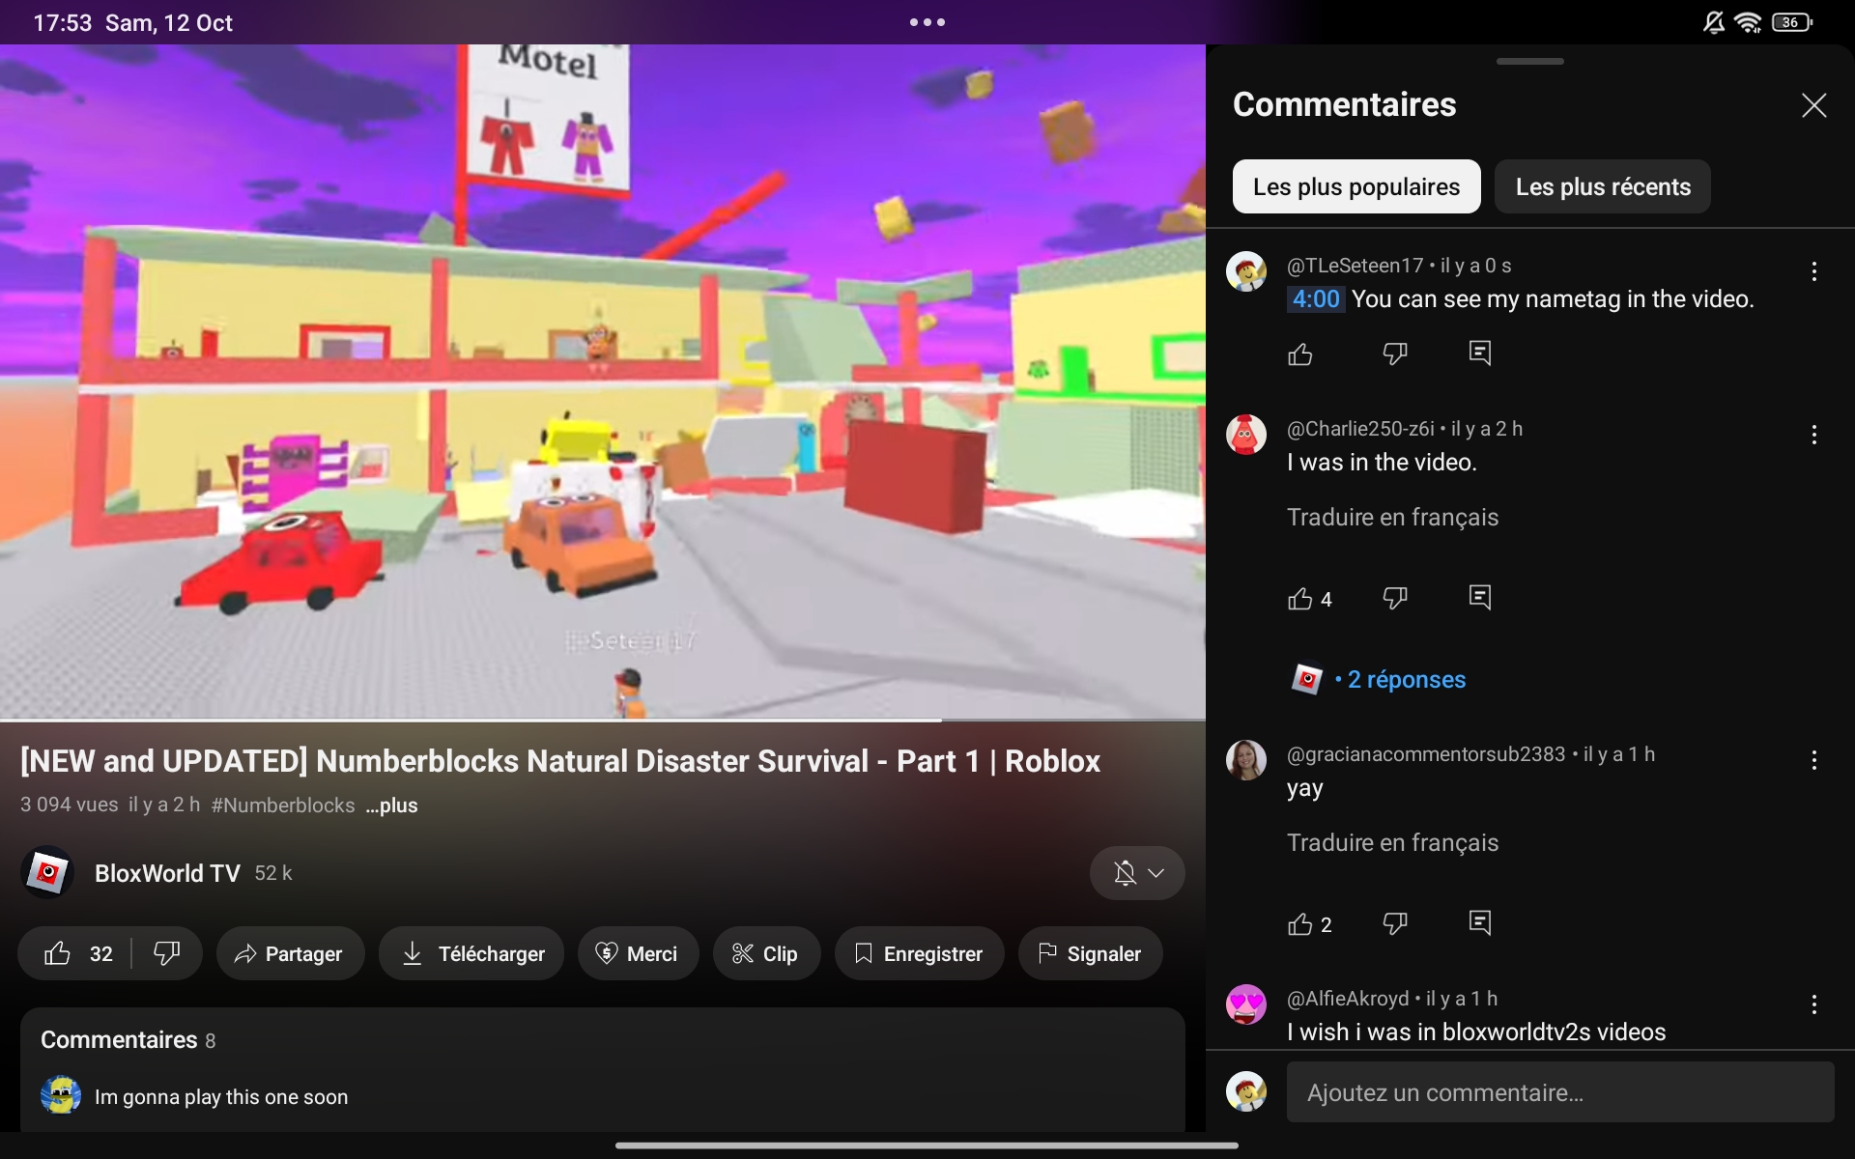The image size is (1855, 1159).
Task: Like the @TLeSeteen17 comment
Action: click(x=1300, y=354)
